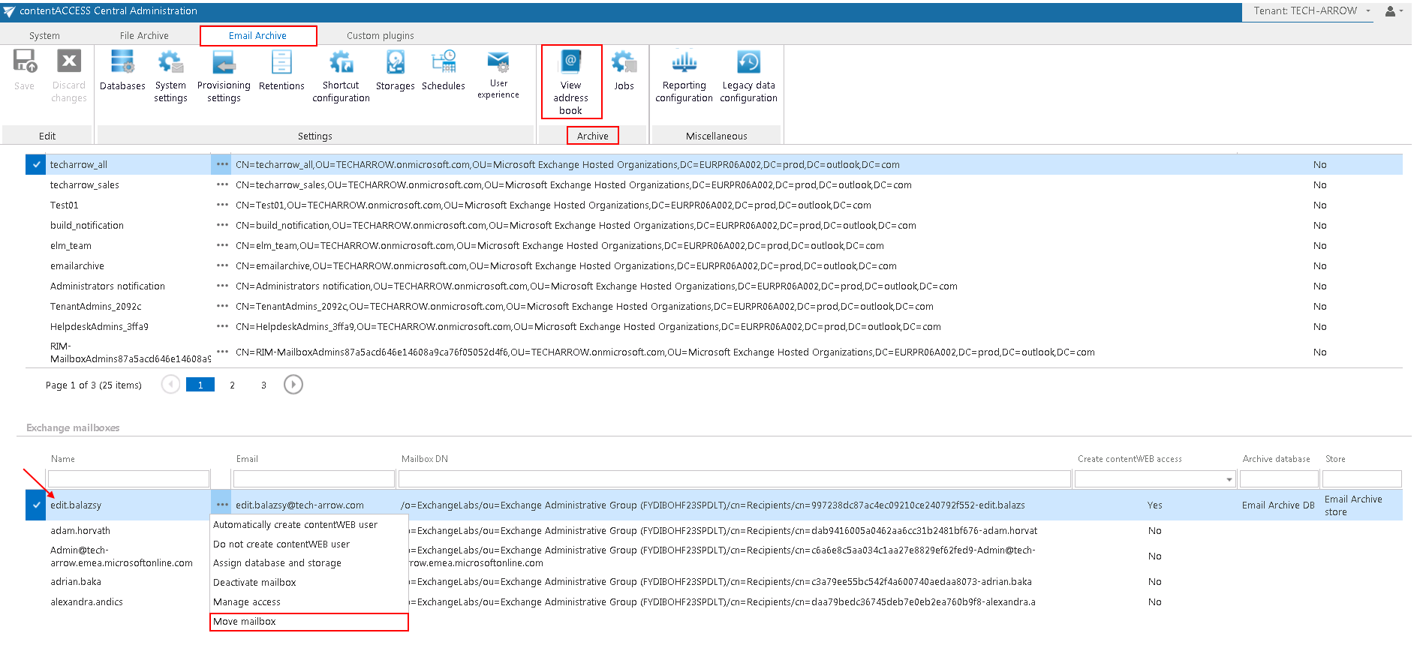Open Shortcut configuration

coord(341,76)
